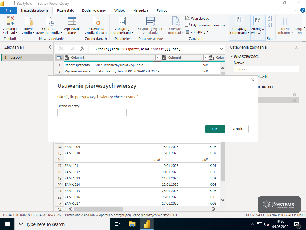This screenshot has width=306, height=230.
Task: Select Eksport query in list
Action: click(27, 57)
